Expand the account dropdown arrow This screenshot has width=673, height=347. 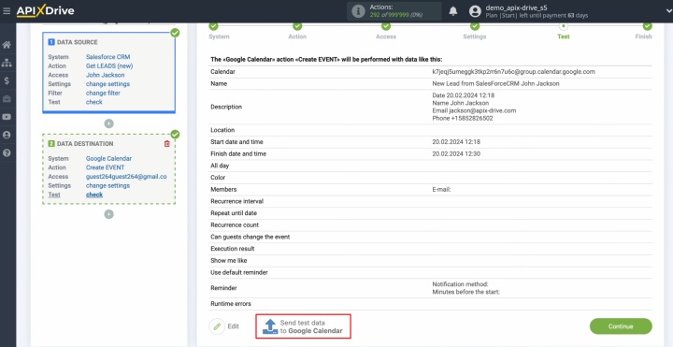[667, 11]
